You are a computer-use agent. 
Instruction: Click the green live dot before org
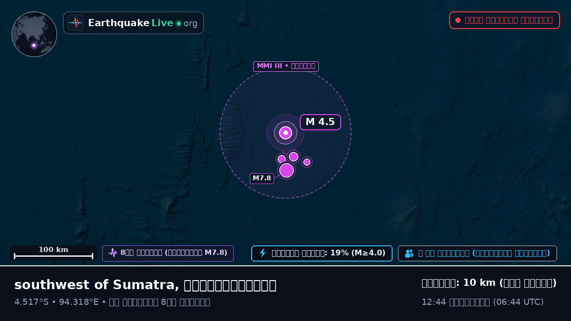coord(178,23)
